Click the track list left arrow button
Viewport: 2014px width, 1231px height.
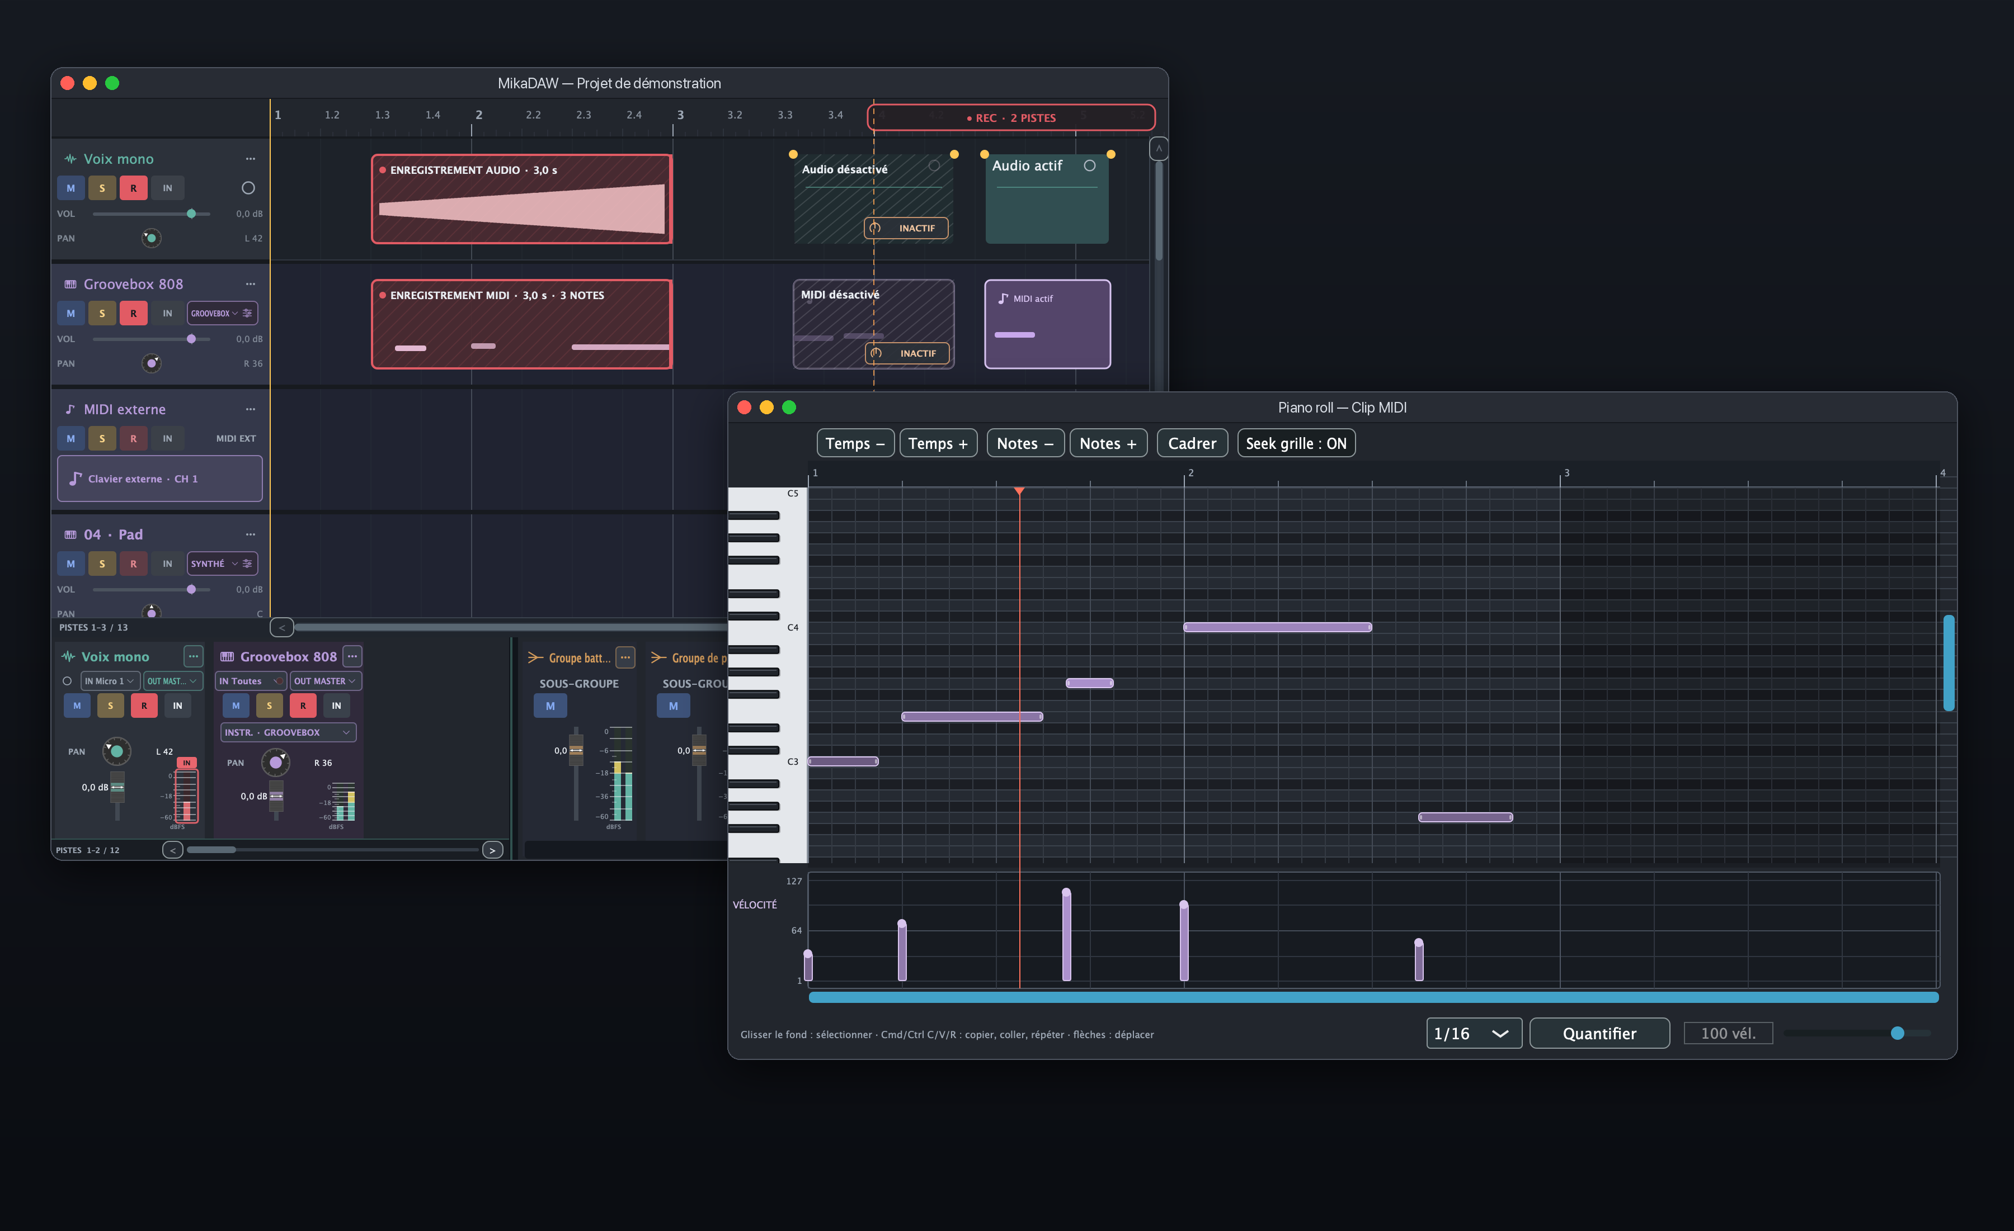point(281,627)
